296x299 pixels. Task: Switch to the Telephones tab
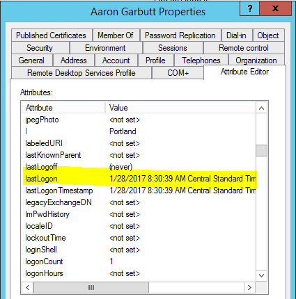[201, 60]
